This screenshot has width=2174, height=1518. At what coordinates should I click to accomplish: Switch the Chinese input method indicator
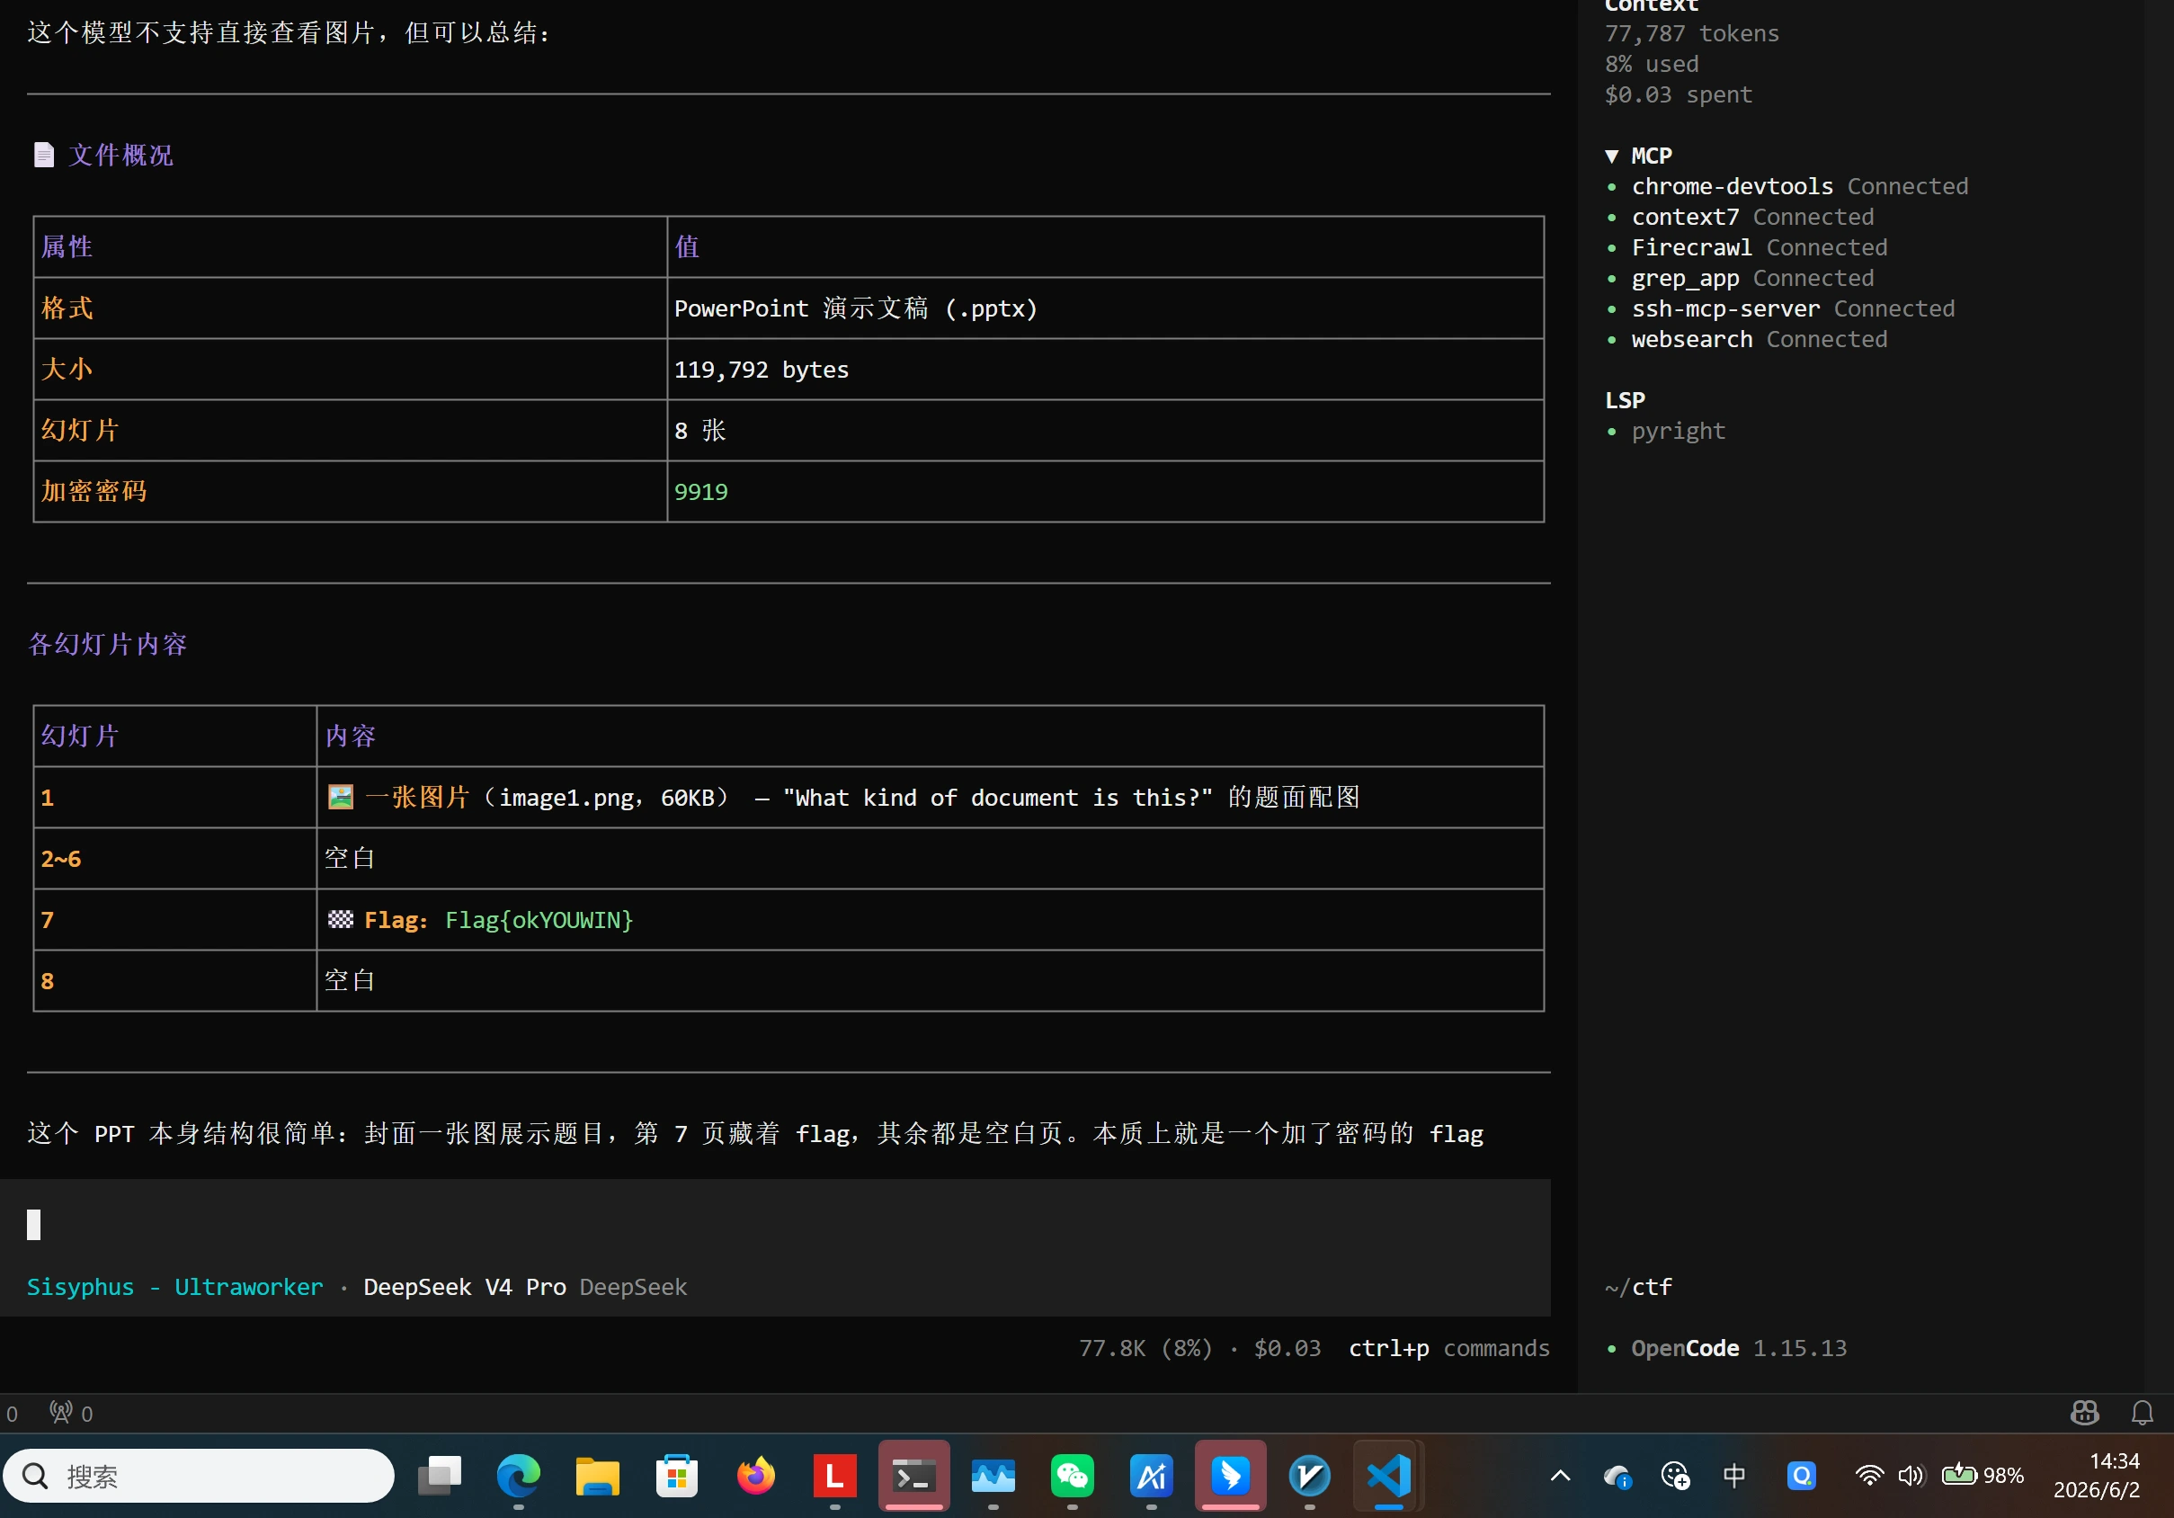click(1733, 1475)
